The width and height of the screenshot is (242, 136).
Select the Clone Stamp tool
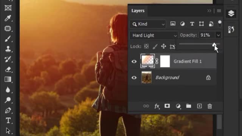click(x=8, y=49)
